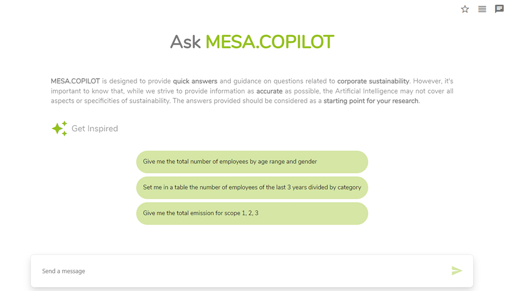
Task: Click the bold phrase quick answers
Action: click(x=195, y=82)
